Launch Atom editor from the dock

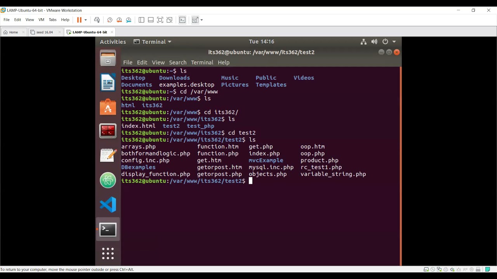(x=108, y=180)
